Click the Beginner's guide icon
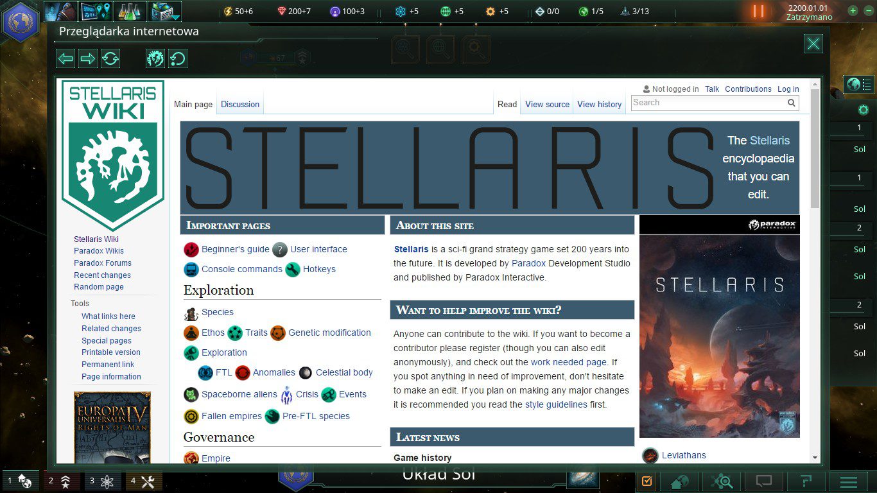This screenshot has height=493, width=877. 191,250
